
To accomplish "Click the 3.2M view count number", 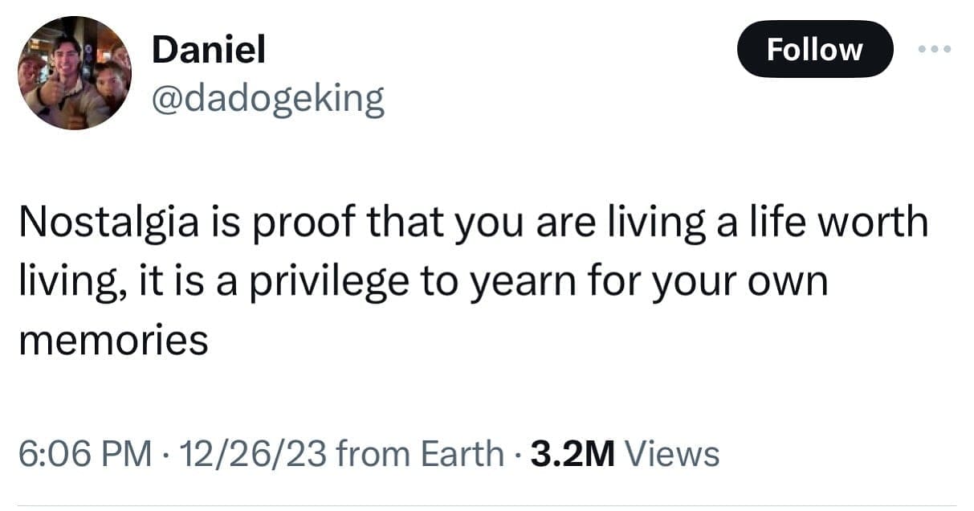I will pos(573,454).
